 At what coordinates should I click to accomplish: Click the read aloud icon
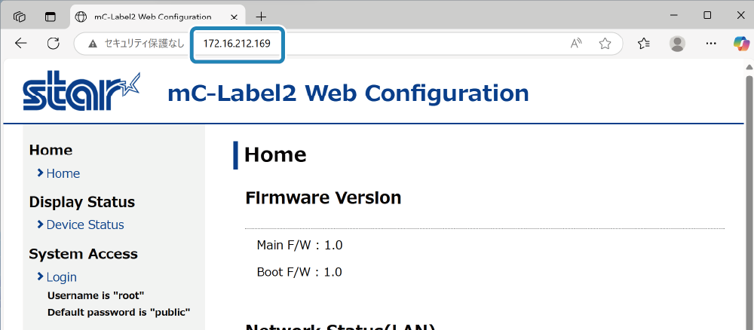(x=576, y=44)
